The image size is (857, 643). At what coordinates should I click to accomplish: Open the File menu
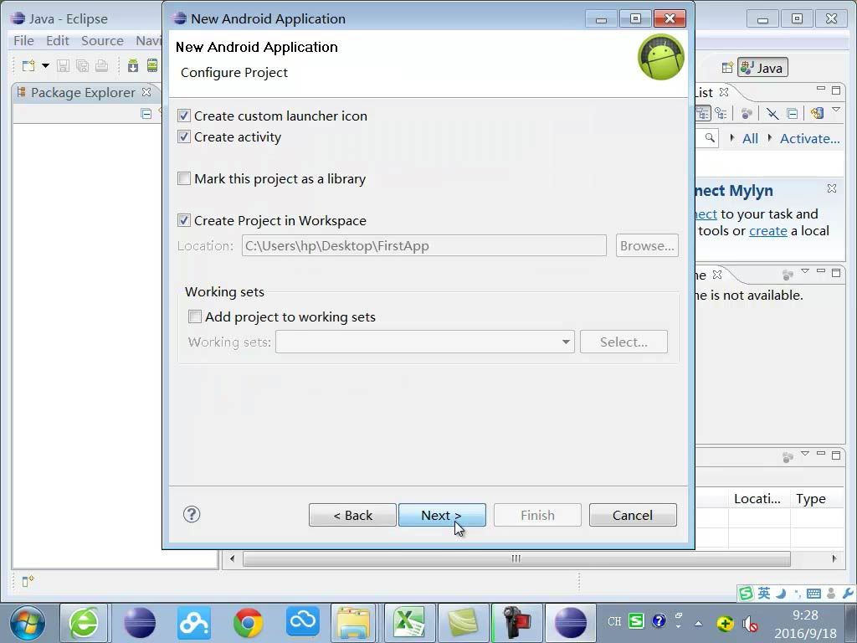23,40
